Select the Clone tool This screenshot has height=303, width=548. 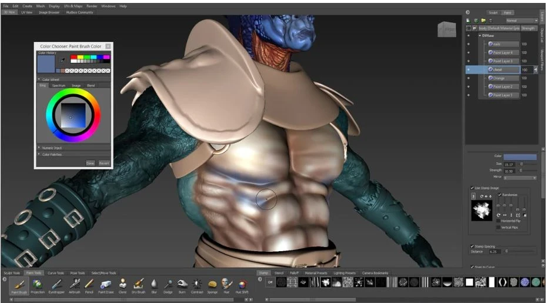(x=122, y=286)
